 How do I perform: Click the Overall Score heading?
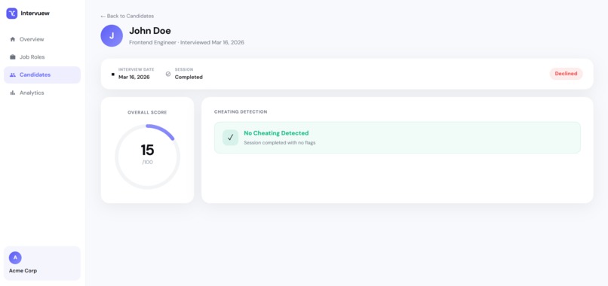point(147,113)
